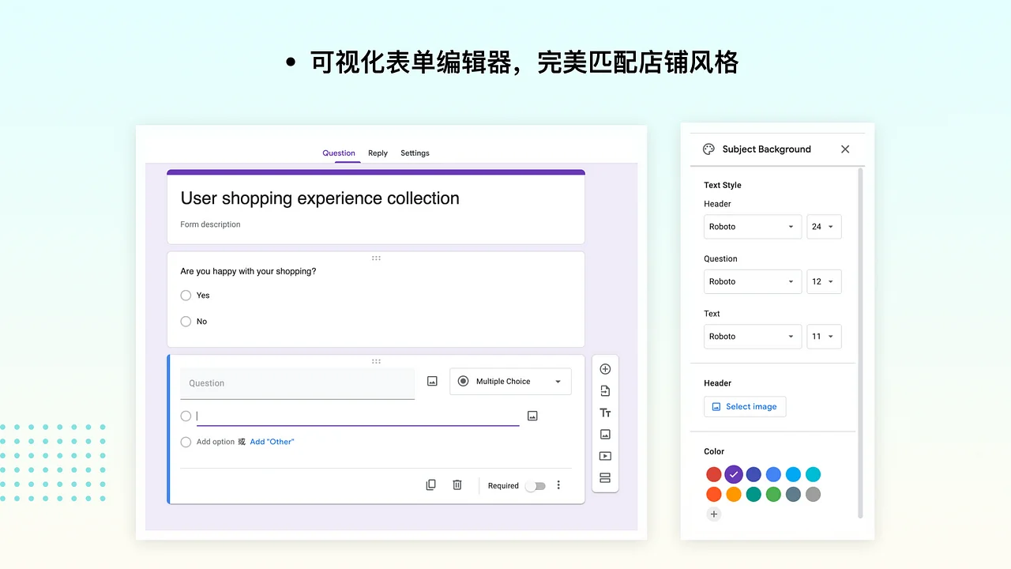Duplicate the current question
The height and width of the screenshot is (569, 1011).
point(430,484)
